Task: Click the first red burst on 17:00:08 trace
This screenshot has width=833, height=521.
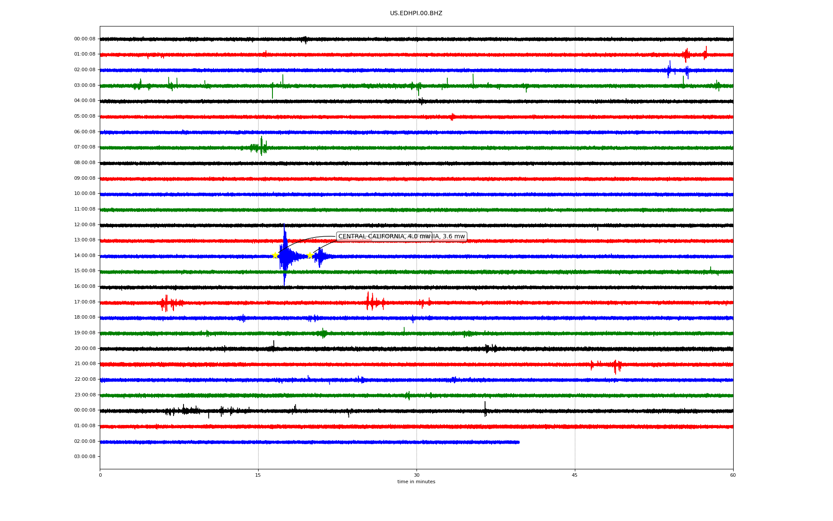Action: click(167, 303)
